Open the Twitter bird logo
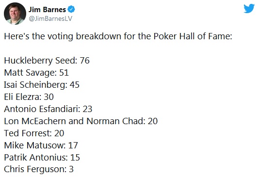Screen dimensions: 259x177 (249, 8)
